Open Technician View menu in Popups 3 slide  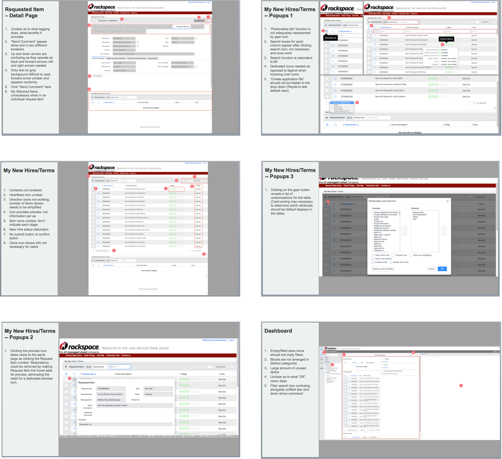(x=372, y=185)
